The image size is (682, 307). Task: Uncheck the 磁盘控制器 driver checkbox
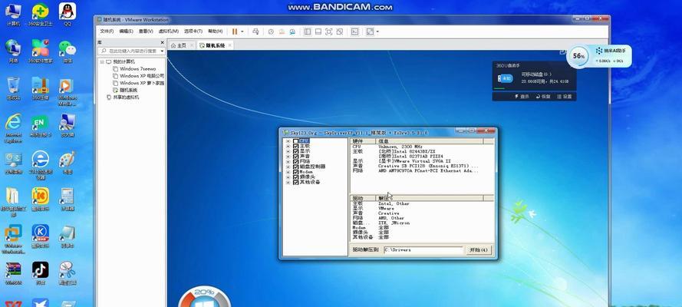coord(296,167)
